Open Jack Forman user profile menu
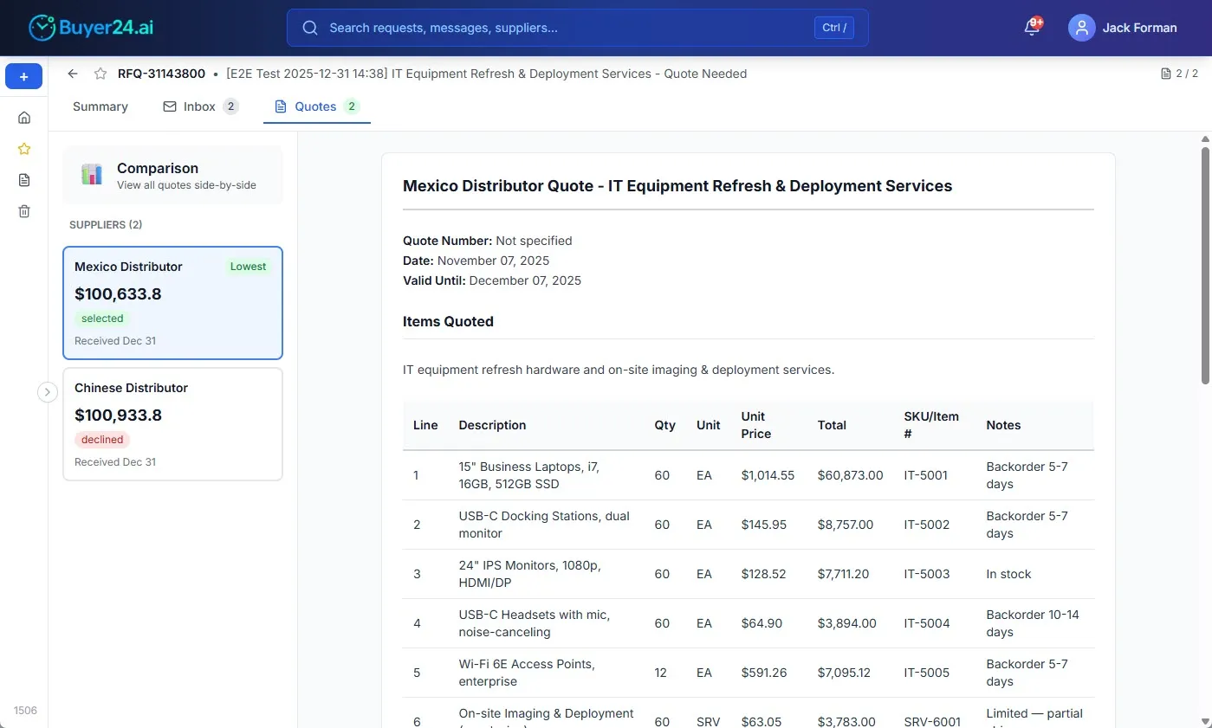This screenshot has width=1212, height=728. click(1123, 28)
